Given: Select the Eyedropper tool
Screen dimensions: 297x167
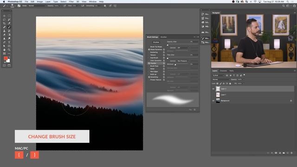Looking at the screenshot, I should click(x=9, y=23).
